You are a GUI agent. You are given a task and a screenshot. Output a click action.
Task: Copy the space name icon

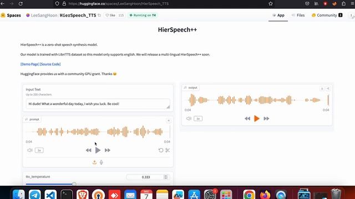click(x=99, y=15)
